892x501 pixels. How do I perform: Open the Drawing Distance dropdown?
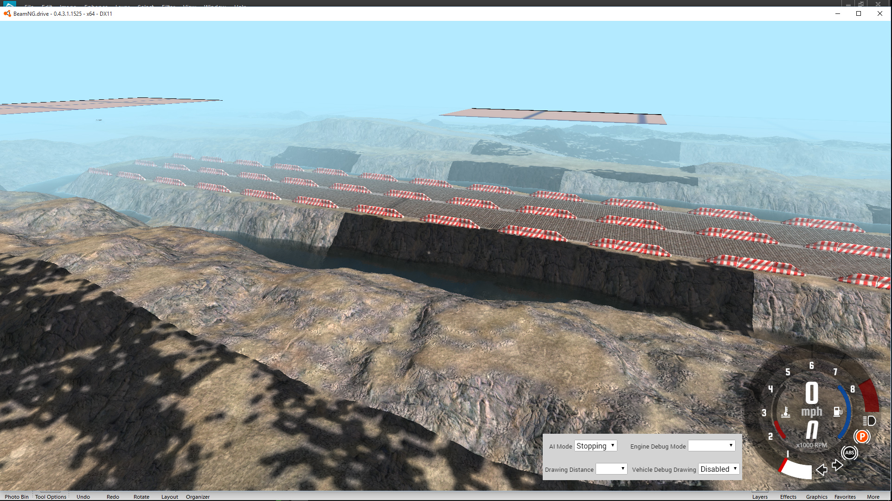(611, 469)
